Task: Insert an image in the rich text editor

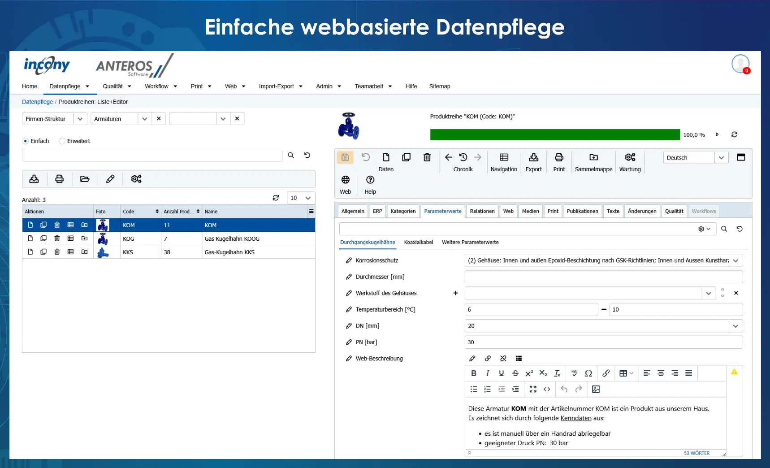Action: tap(596, 389)
